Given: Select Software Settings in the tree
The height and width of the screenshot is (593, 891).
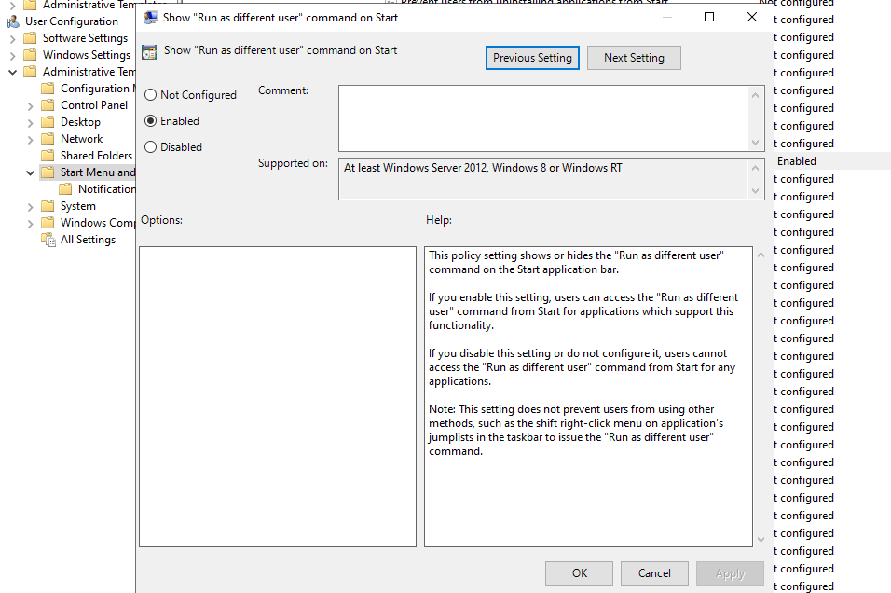Looking at the screenshot, I should pos(85,38).
